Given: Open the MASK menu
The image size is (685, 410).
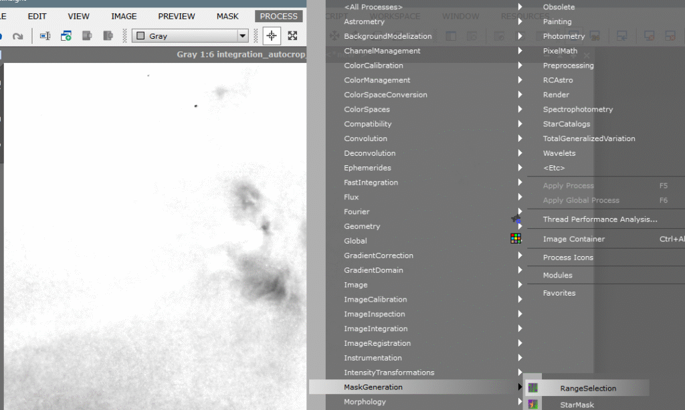Looking at the screenshot, I should point(227,16).
